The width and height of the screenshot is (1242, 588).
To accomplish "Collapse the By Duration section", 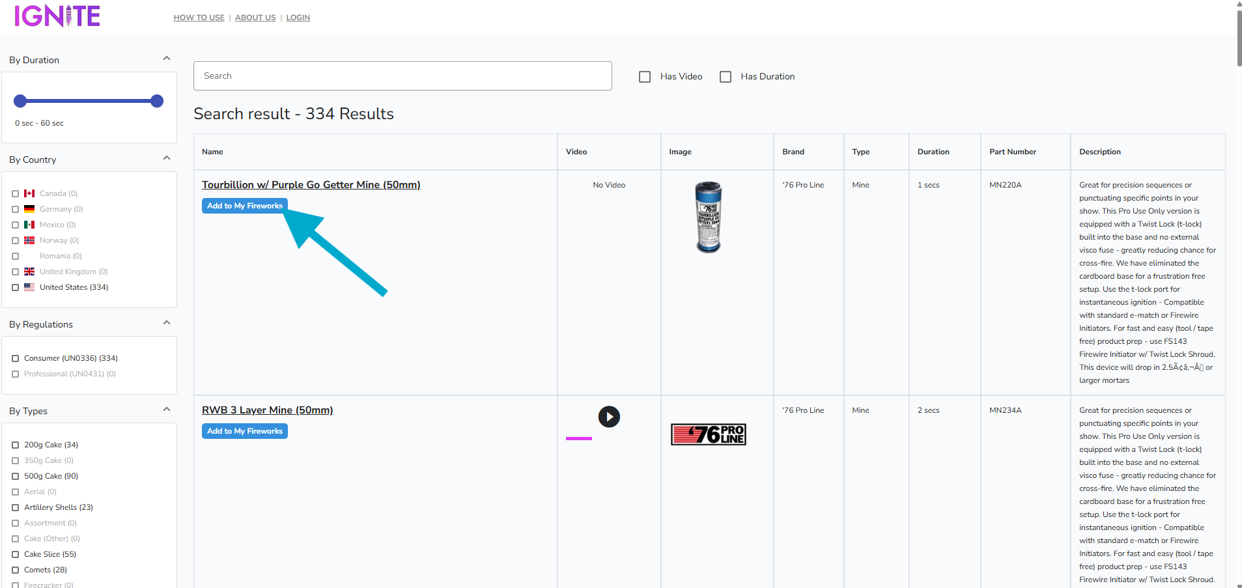I will tap(167, 59).
